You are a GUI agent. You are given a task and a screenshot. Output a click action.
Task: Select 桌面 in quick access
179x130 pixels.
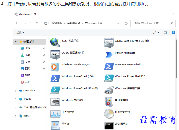click(25, 48)
